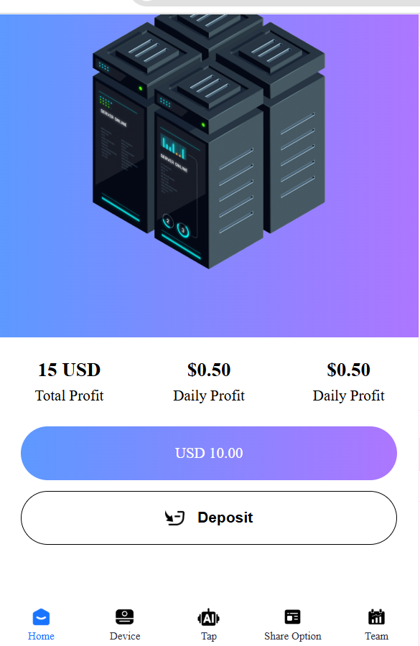Click the deposit arrow icon

click(174, 518)
